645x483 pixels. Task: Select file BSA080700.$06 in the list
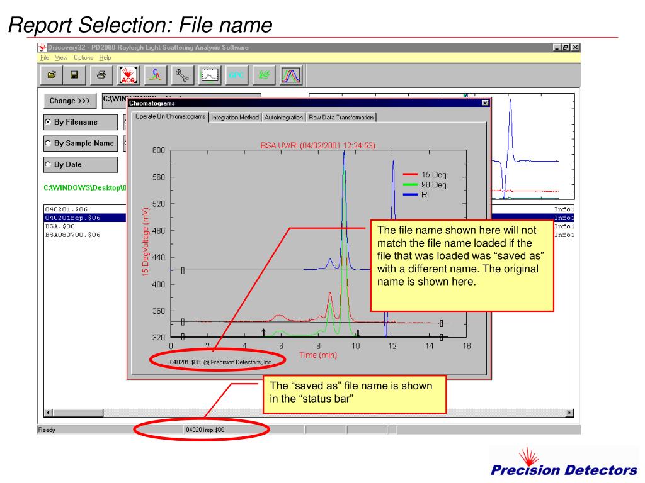[x=73, y=235]
